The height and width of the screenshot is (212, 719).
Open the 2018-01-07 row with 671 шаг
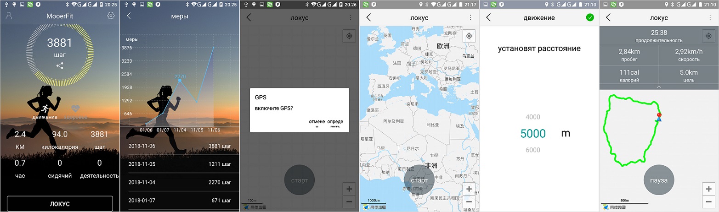(x=180, y=201)
